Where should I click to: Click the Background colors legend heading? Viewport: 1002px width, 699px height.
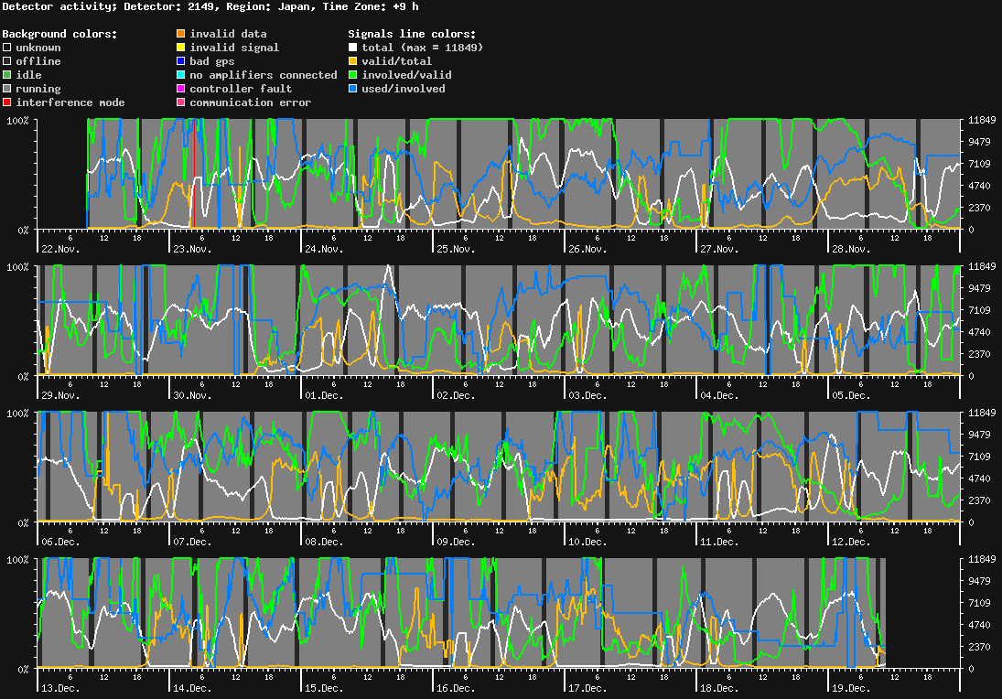[x=59, y=34]
